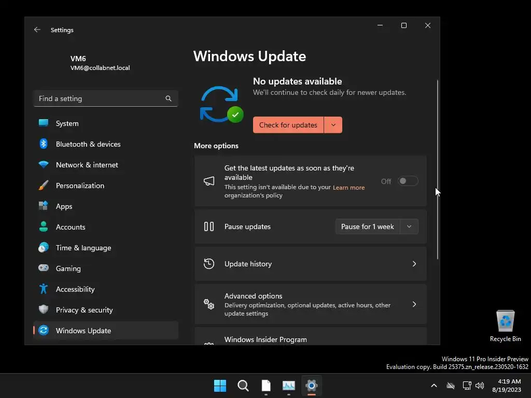531x398 pixels.
Task: Select Accounts in sidebar
Action: (106, 227)
